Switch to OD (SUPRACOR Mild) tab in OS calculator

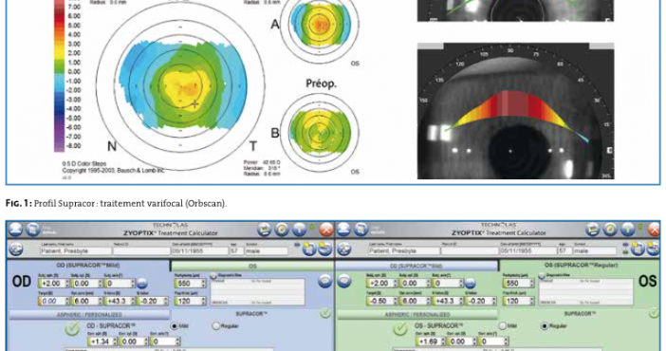416,266
